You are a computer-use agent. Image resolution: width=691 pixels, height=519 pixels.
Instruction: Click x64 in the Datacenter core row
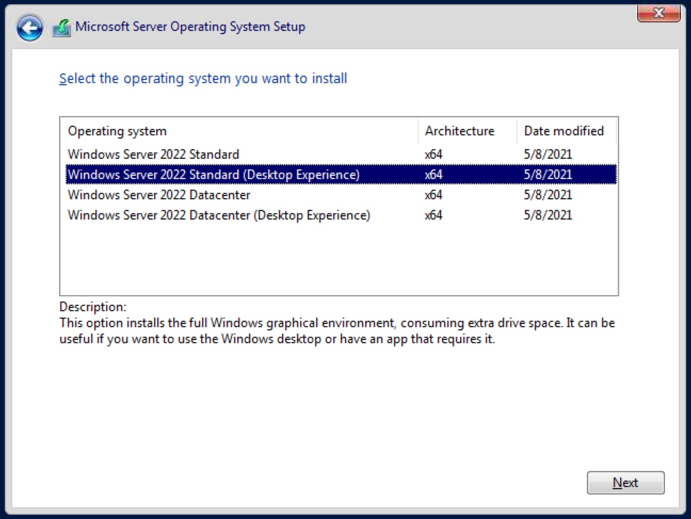click(x=433, y=195)
